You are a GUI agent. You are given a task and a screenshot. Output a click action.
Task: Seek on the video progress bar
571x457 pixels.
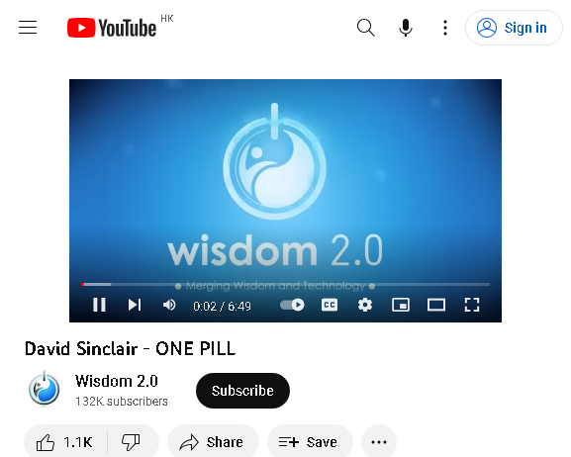click(x=285, y=284)
